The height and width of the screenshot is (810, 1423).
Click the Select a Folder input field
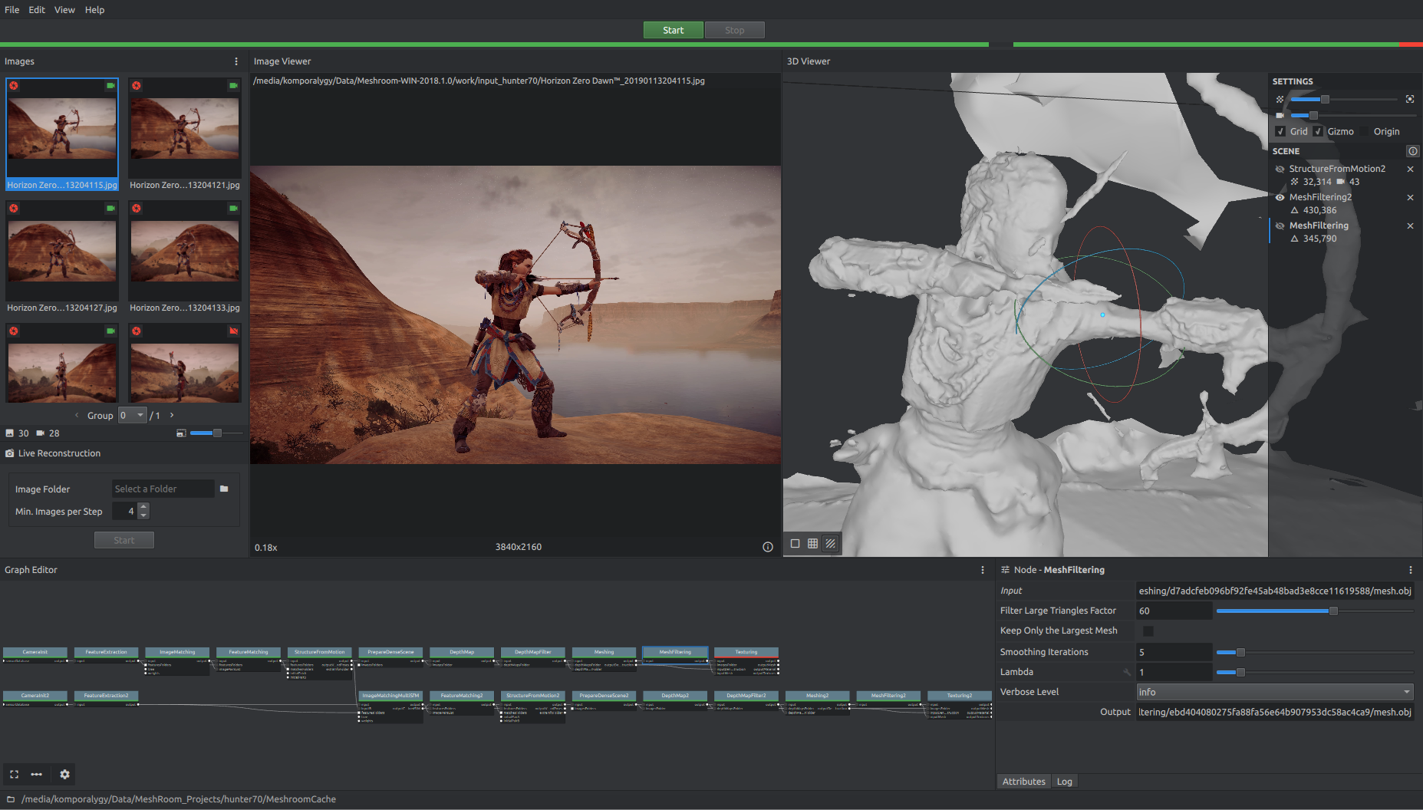point(163,489)
